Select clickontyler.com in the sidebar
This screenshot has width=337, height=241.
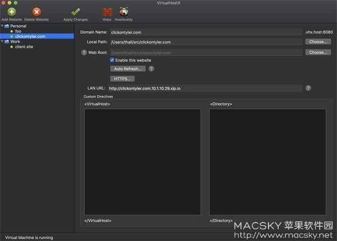click(x=37, y=36)
